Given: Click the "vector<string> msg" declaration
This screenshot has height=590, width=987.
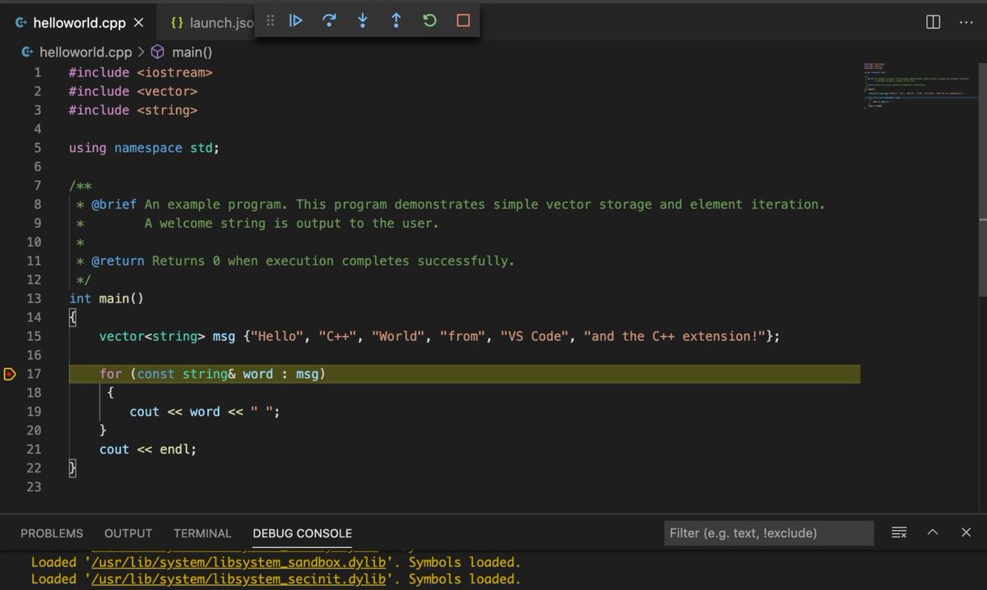Looking at the screenshot, I should pyautogui.click(x=167, y=336).
